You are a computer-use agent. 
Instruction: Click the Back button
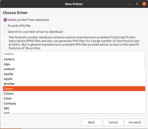point(91,122)
